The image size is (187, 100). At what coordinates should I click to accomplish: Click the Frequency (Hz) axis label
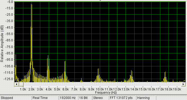(106, 93)
